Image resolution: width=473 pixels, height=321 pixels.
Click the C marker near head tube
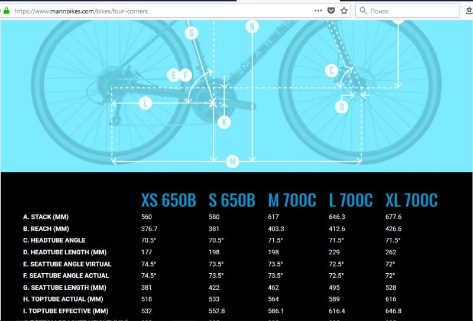click(x=331, y=71)
